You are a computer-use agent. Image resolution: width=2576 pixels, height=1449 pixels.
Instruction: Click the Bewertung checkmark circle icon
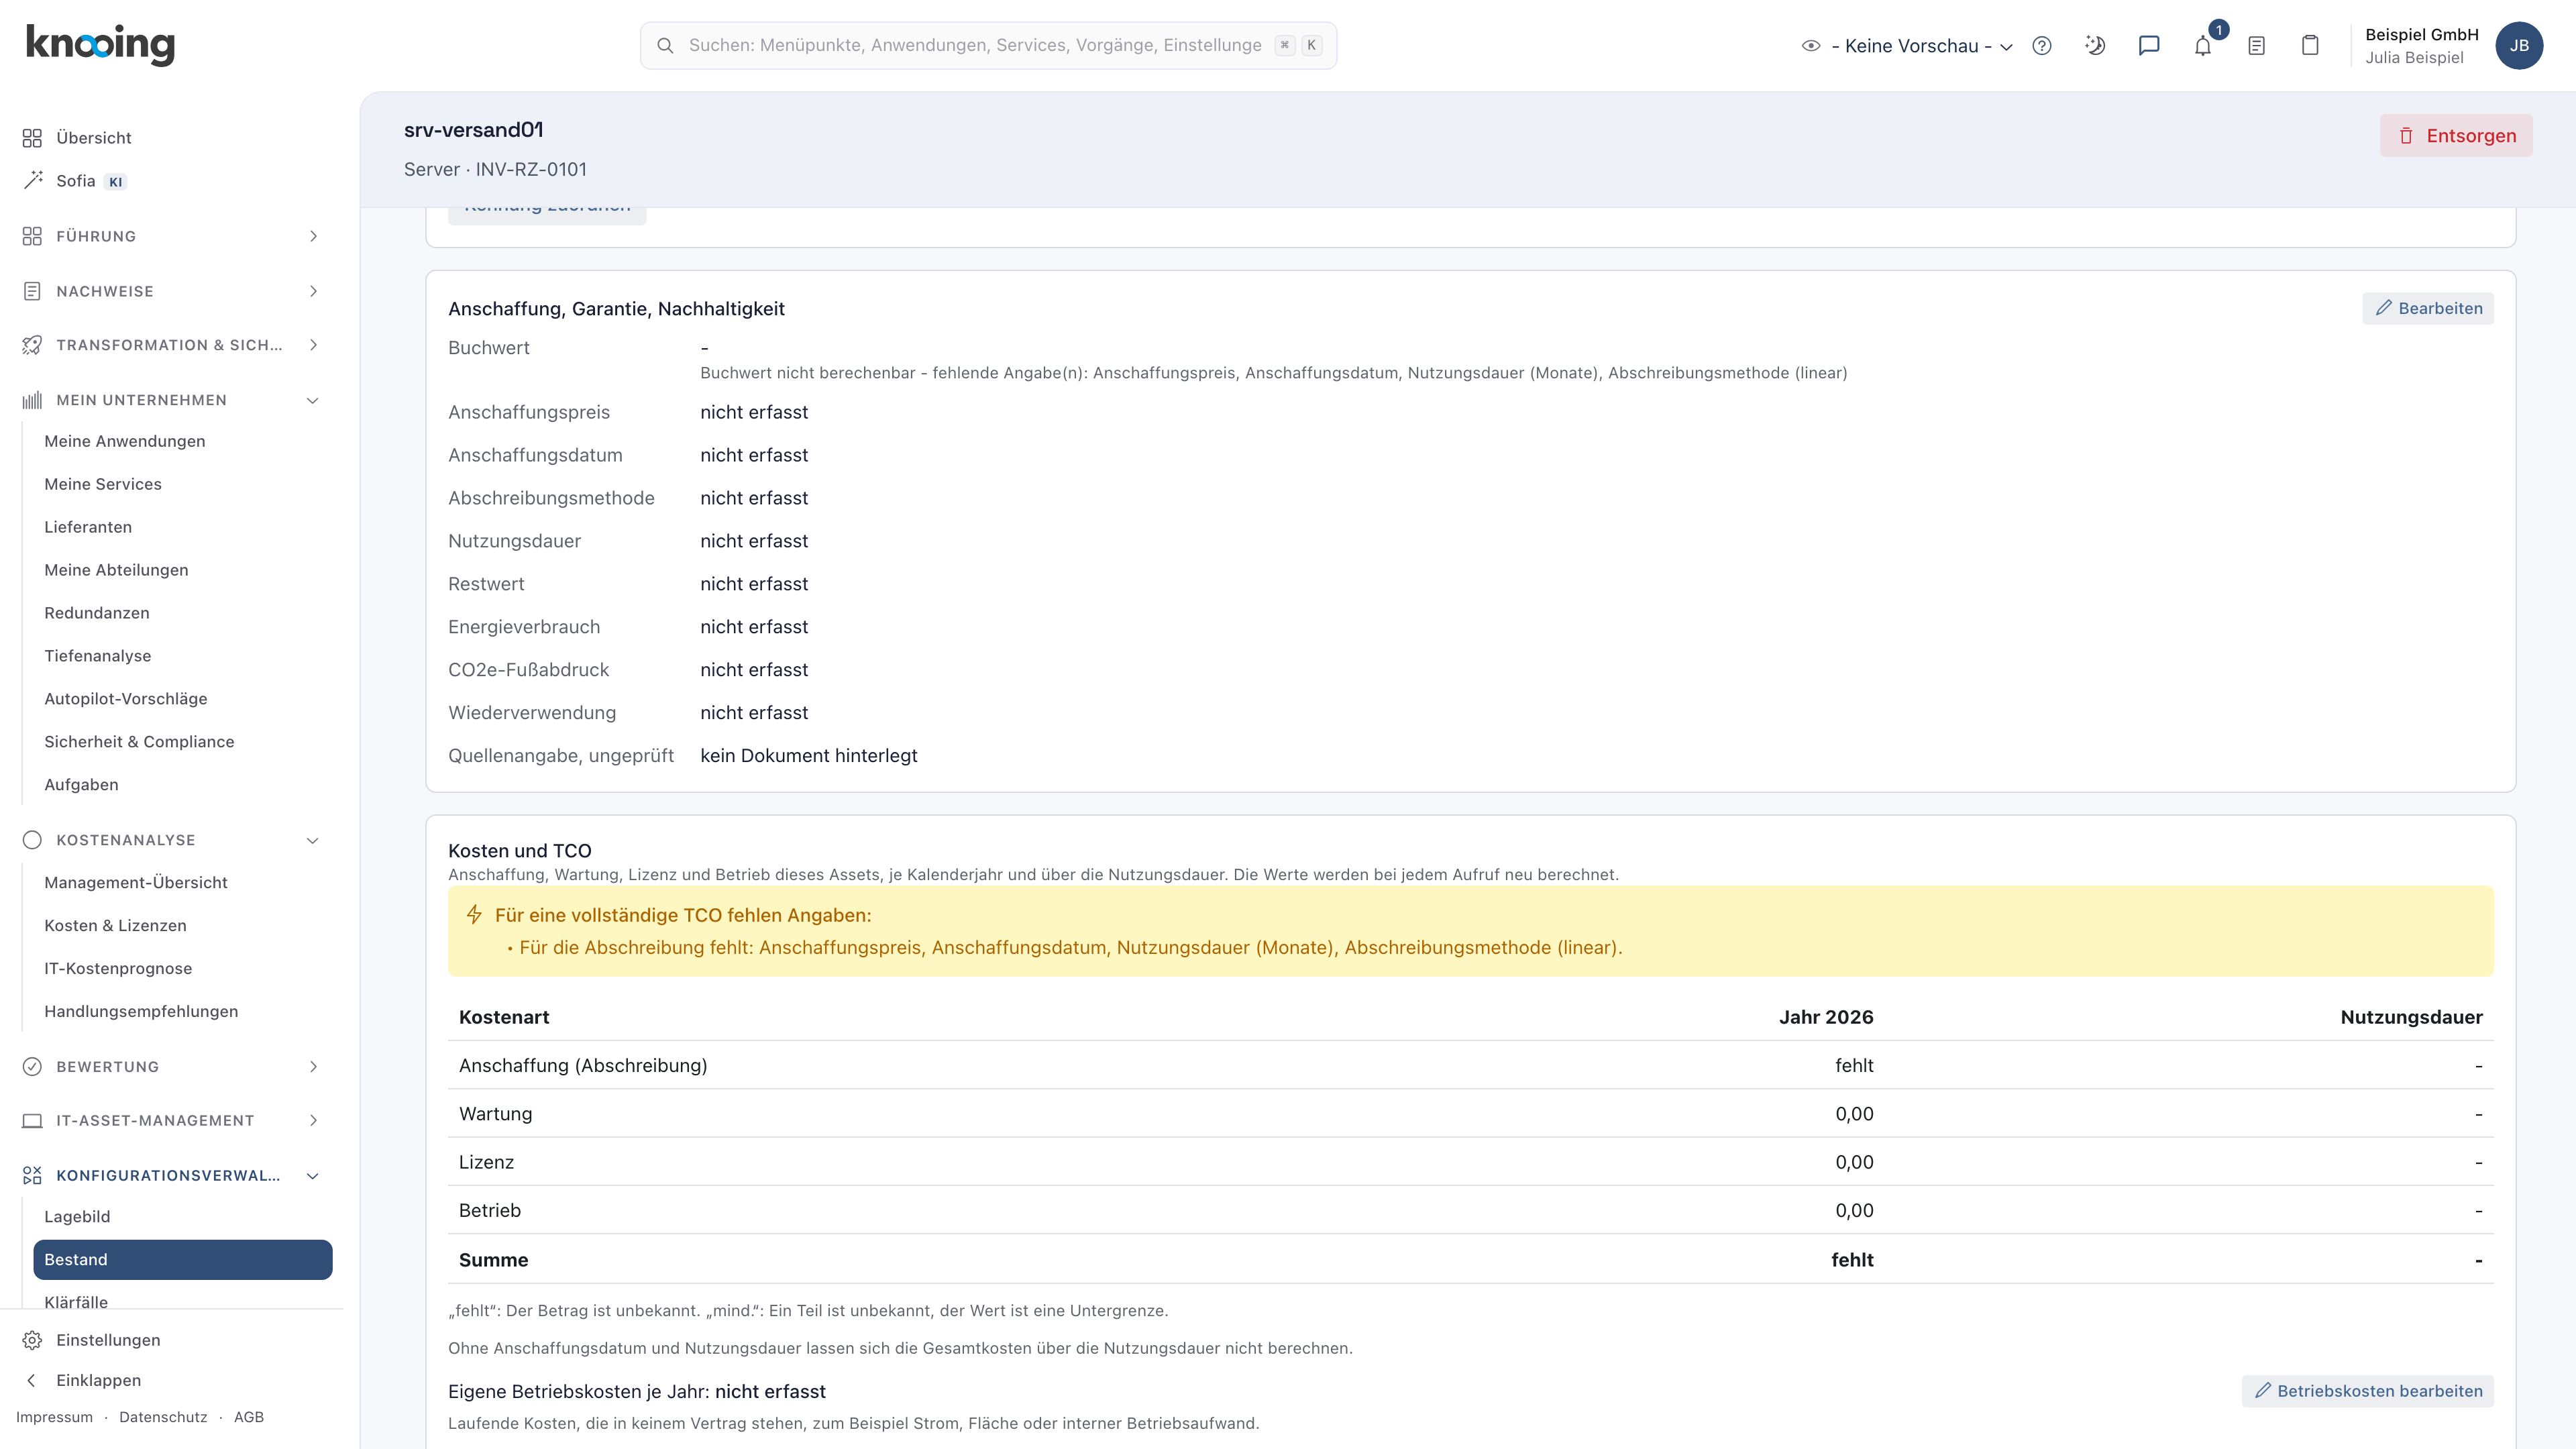[x=32, y=1067]
